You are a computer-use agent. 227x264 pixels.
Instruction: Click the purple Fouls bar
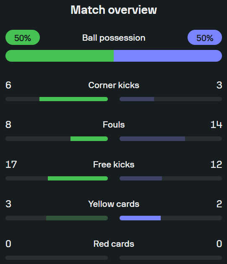[x=152, y=139]
